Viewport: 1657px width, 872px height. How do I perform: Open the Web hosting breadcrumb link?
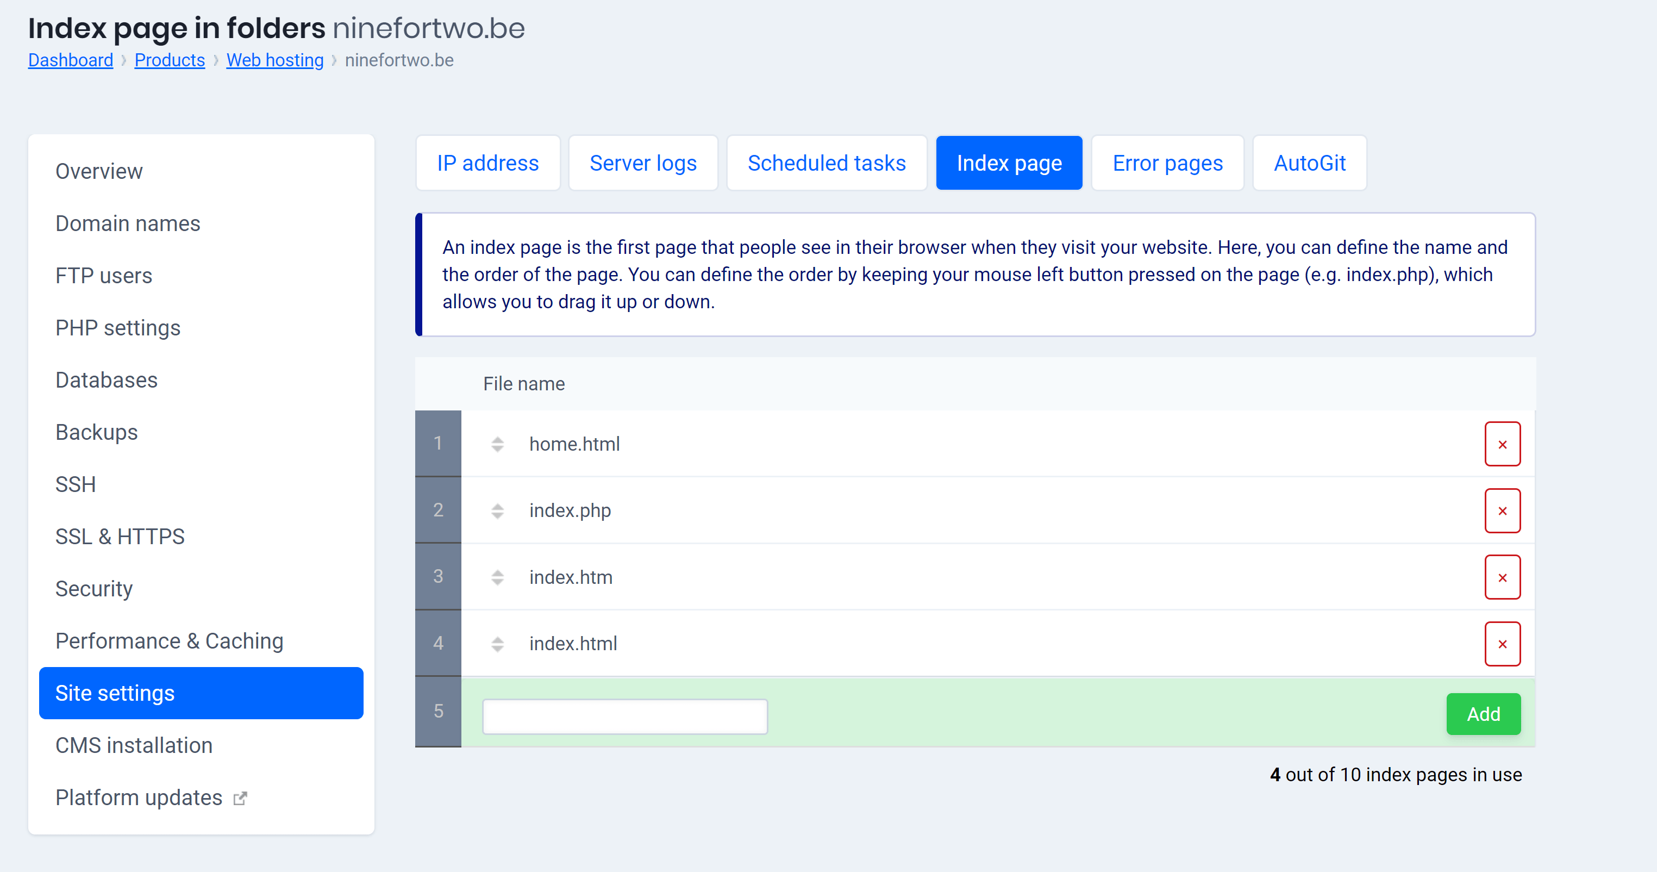coord(274,60)
